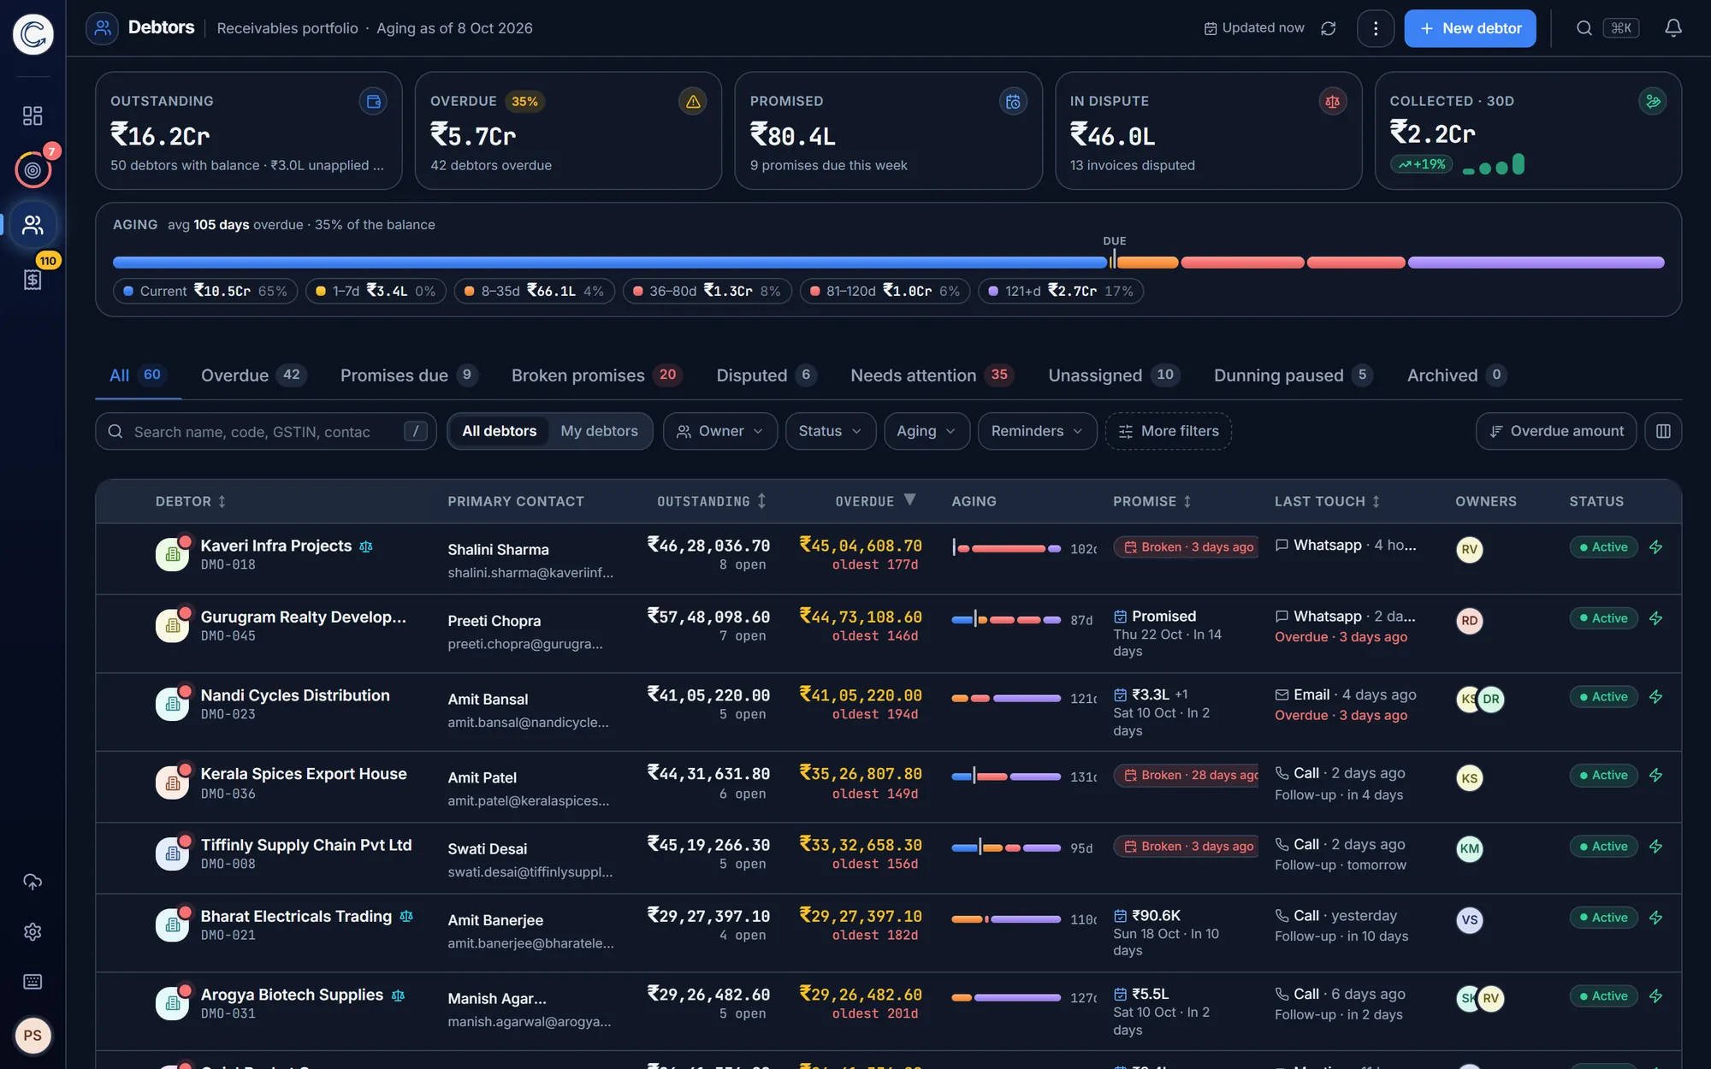
Task: Click the KM owner avatar for Tiffinly
Action: click(1469, 848)
